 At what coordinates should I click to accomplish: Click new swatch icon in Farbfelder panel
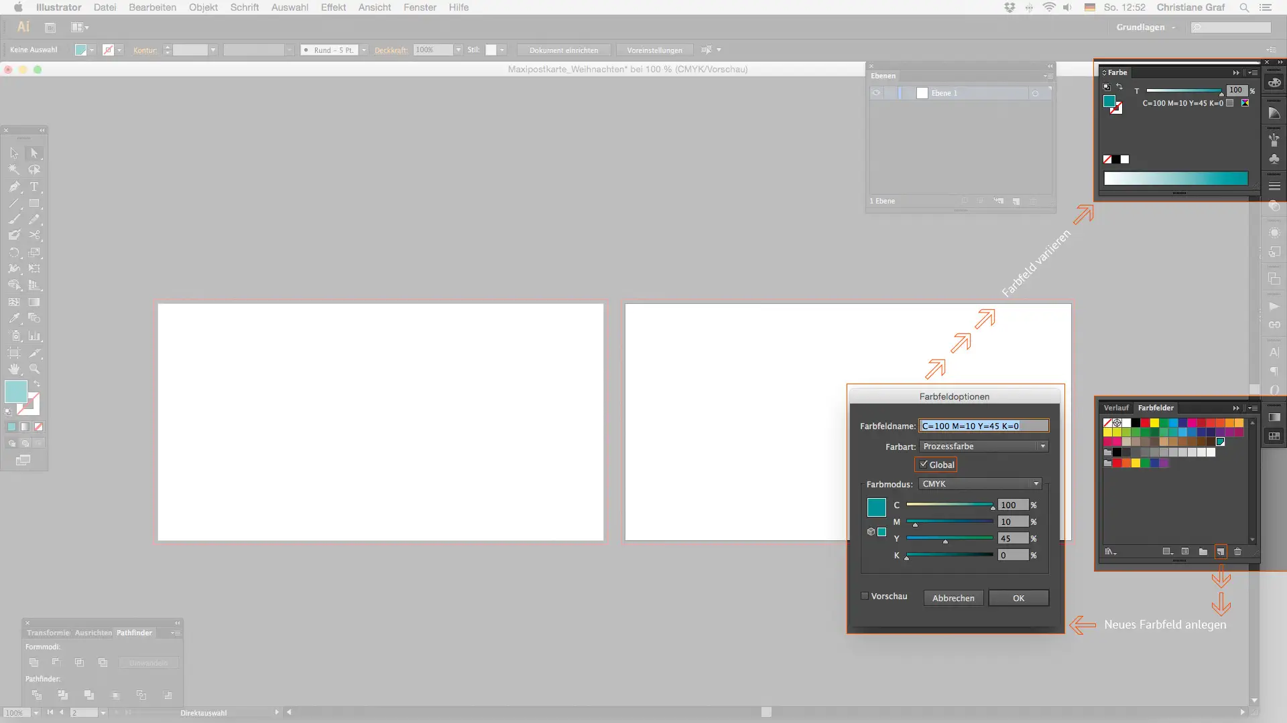[x=1220, y=552]
